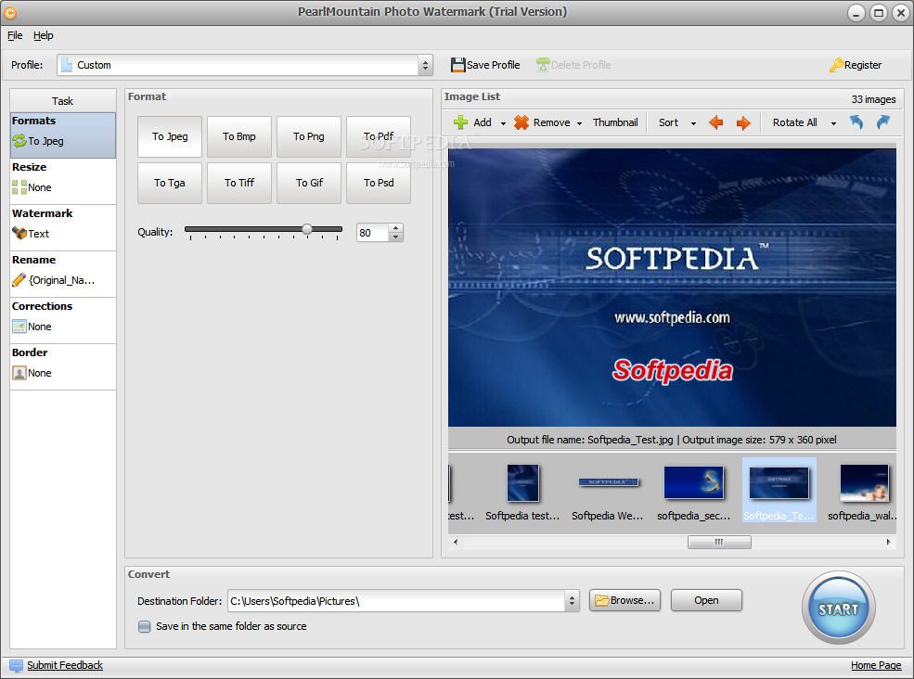Click the Delete Profile trash icon

pyautogui.click(x=543, y=65)
